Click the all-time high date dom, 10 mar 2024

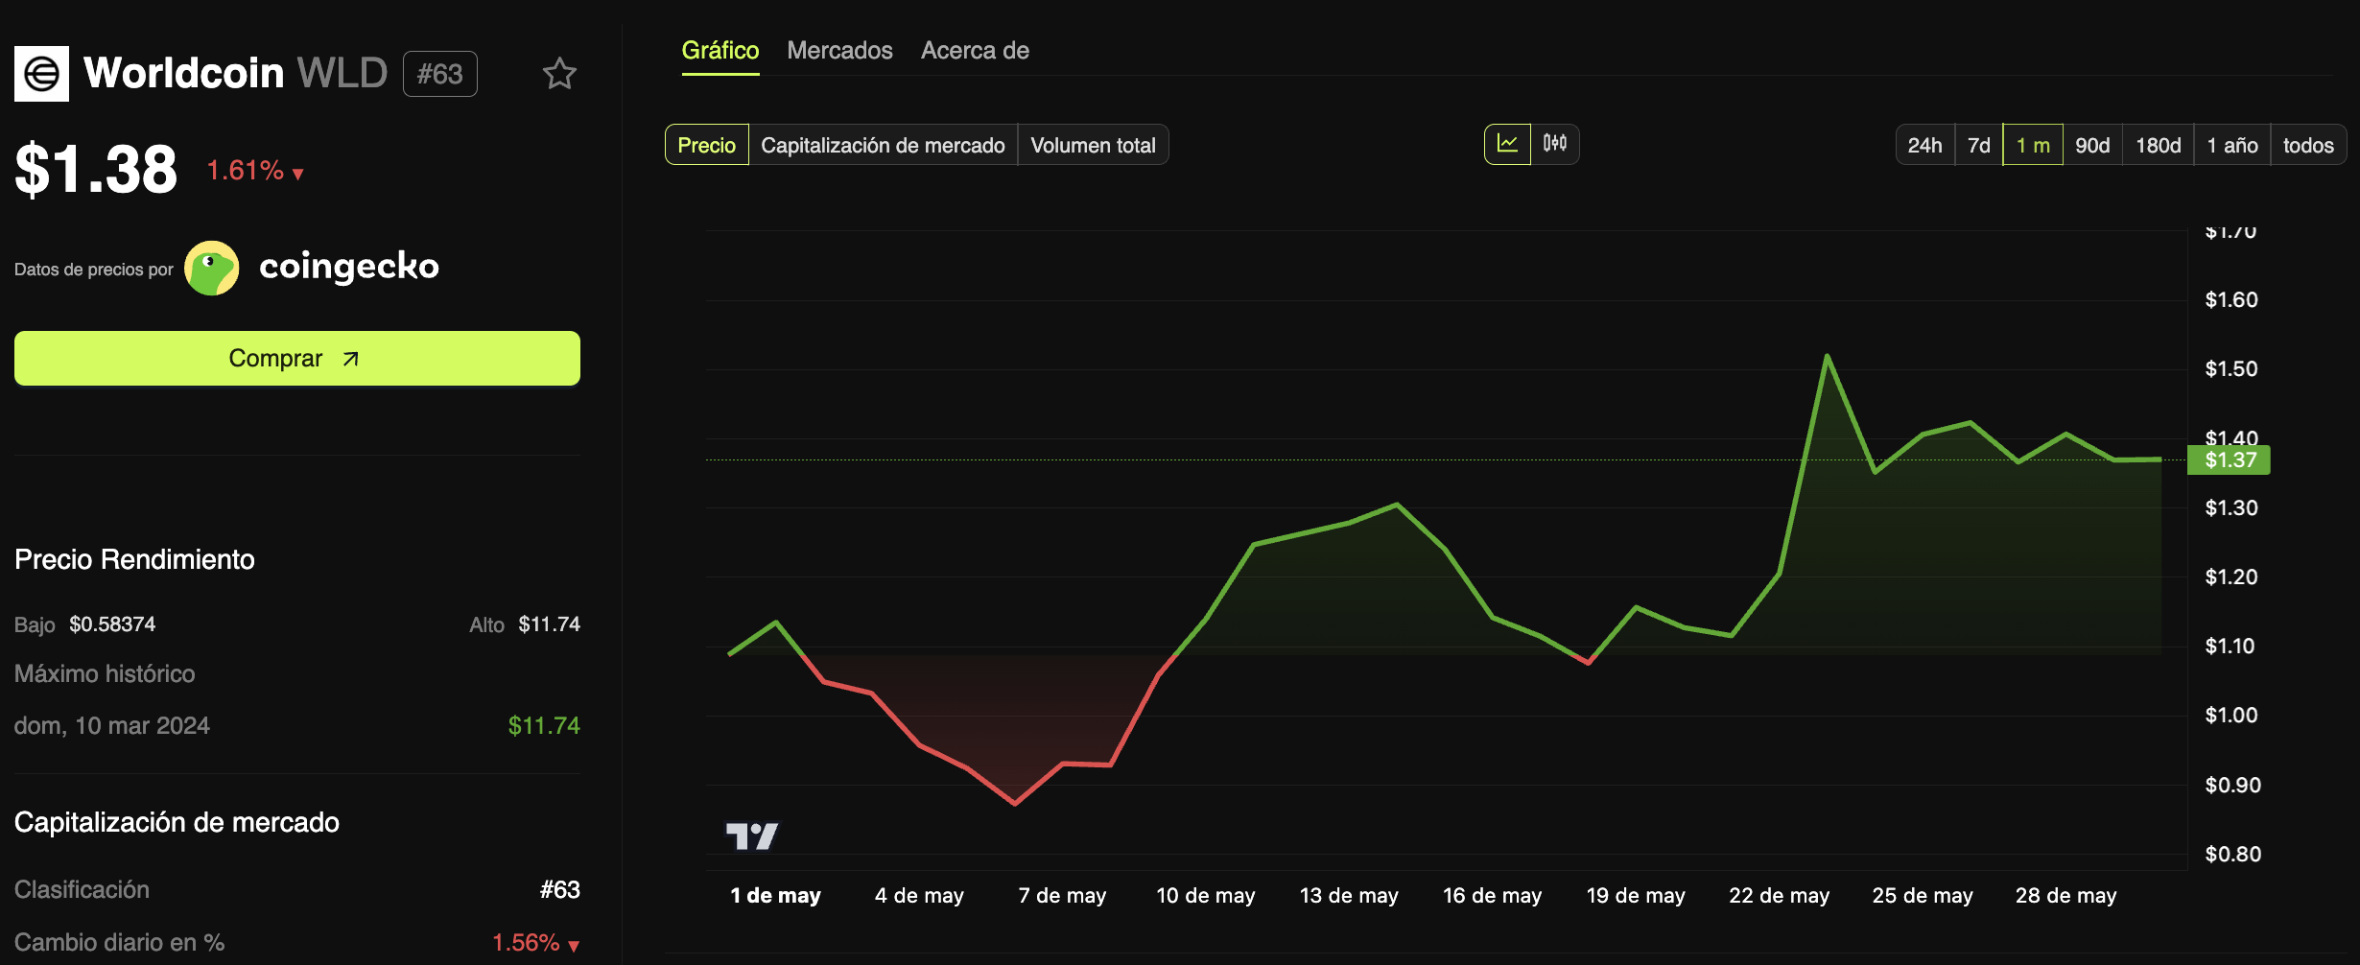[x=112, y=726]
